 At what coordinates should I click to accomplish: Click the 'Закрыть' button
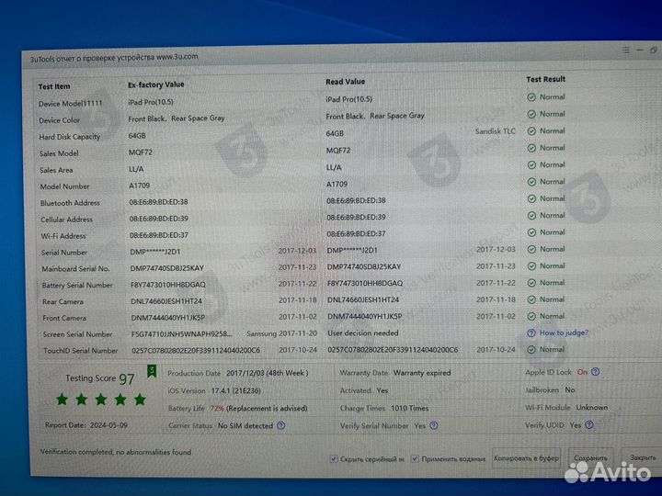pos(643,457)
